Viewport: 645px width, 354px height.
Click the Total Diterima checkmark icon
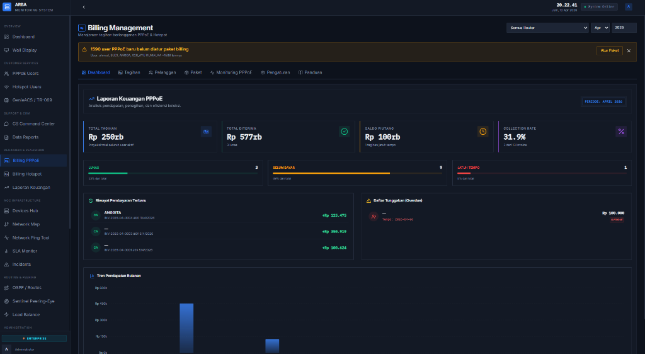pyautogui.click(x=345, y=132)
